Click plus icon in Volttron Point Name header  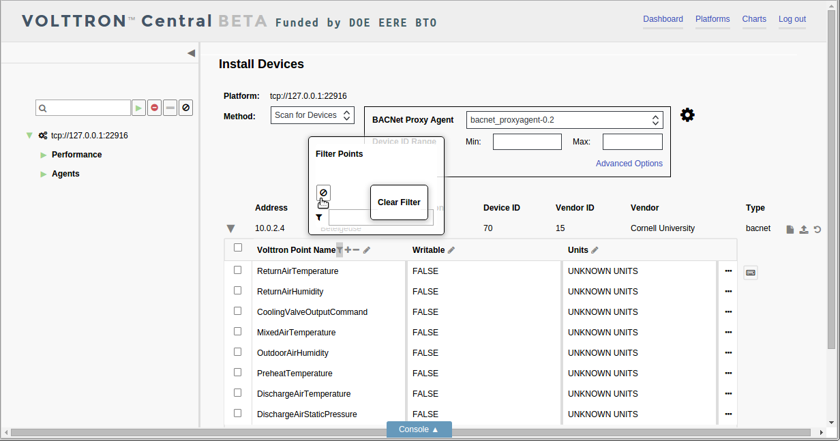348,250
